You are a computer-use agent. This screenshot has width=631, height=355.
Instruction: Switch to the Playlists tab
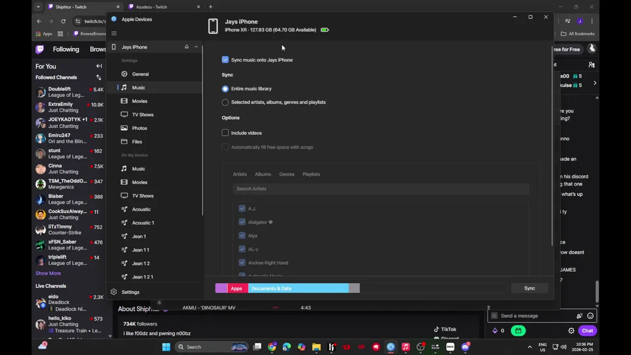point(311,174)
